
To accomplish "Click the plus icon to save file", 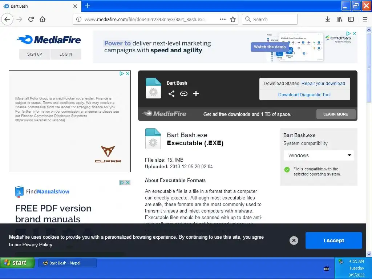I will click(196, 94).
